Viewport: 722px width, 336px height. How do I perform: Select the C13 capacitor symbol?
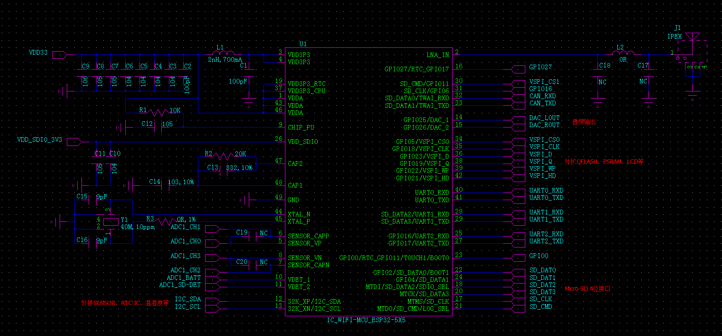pos(224,171)
